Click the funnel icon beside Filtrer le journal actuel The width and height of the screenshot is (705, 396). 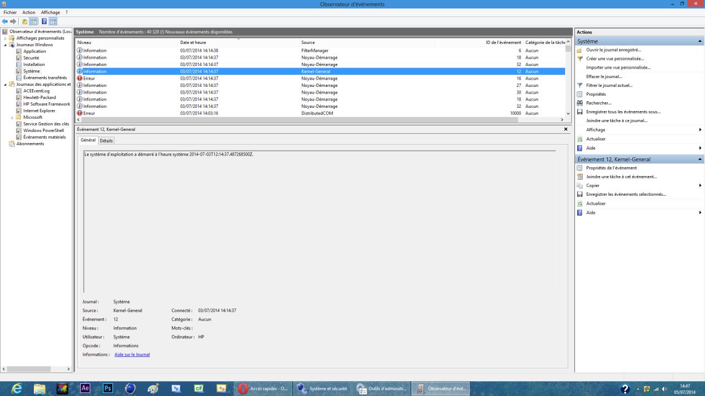tap(579, 85)
